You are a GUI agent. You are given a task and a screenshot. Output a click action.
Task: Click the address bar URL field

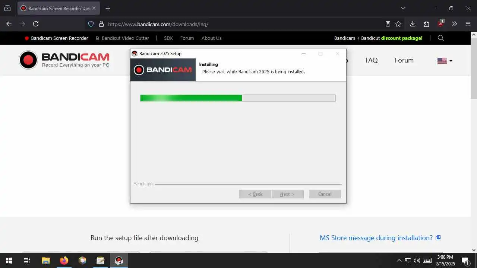click(x=238, y=24)
